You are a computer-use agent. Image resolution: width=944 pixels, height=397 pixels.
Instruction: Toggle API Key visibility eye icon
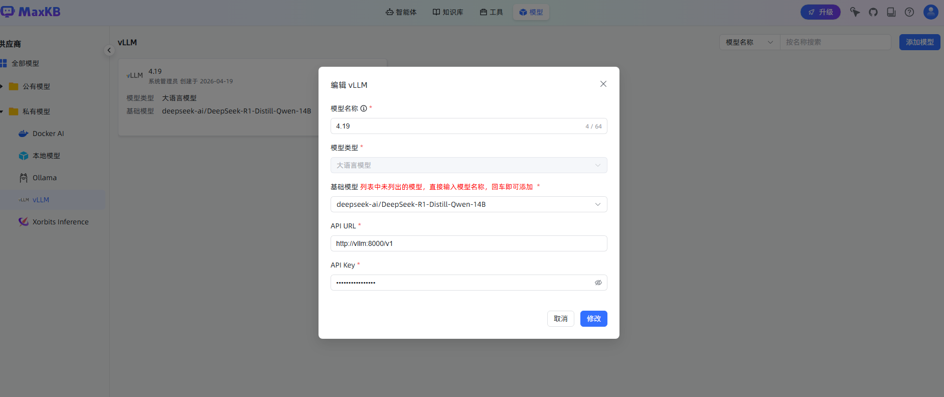598,283
